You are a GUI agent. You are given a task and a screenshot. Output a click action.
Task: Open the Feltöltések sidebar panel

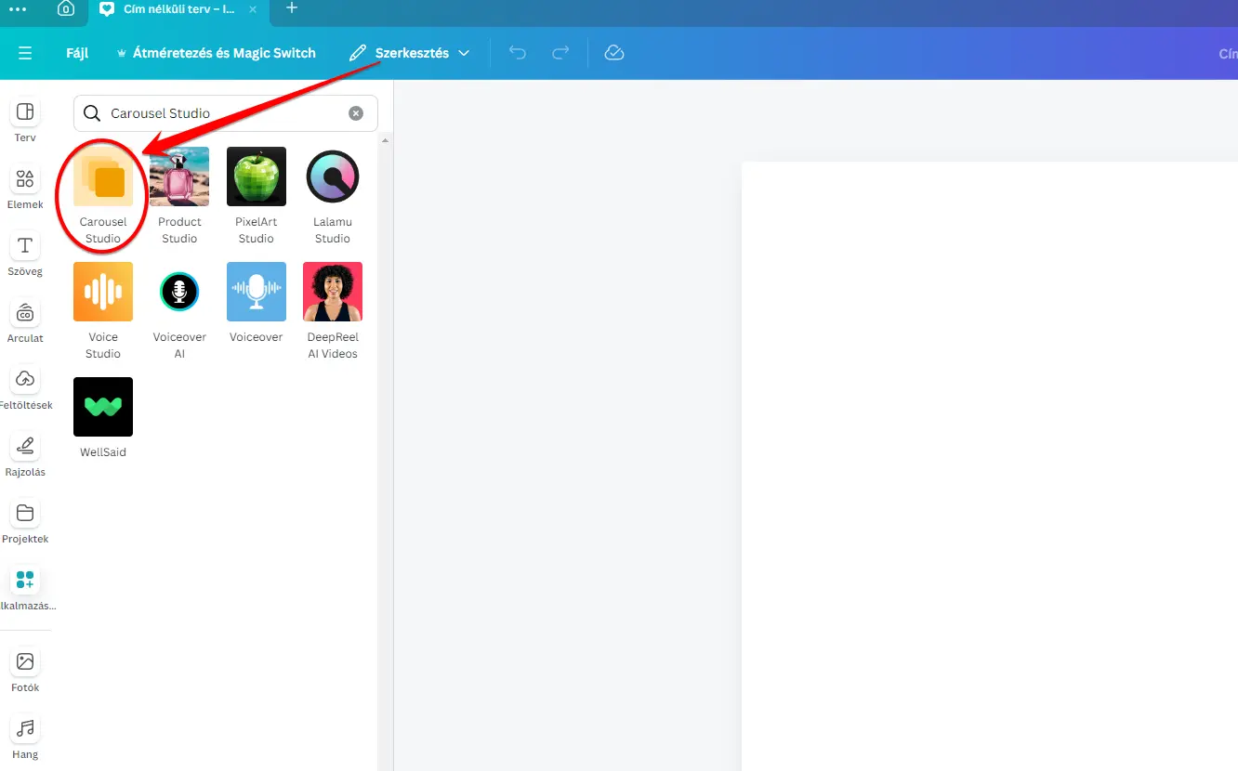25,388
